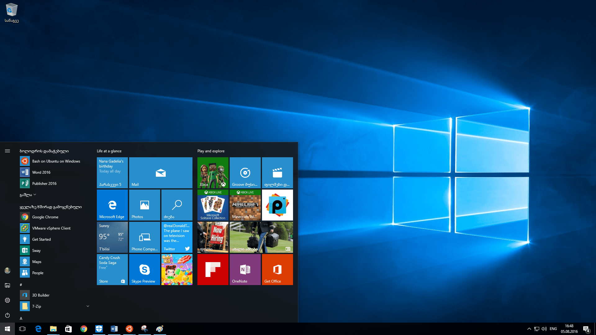Open Action Center showing 4 notifications
596x335 pixels.
click(x=587, y=328)
